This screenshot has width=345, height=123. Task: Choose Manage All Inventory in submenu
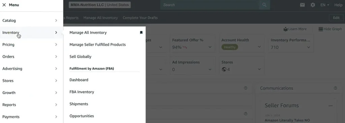[x=88, y=33]
